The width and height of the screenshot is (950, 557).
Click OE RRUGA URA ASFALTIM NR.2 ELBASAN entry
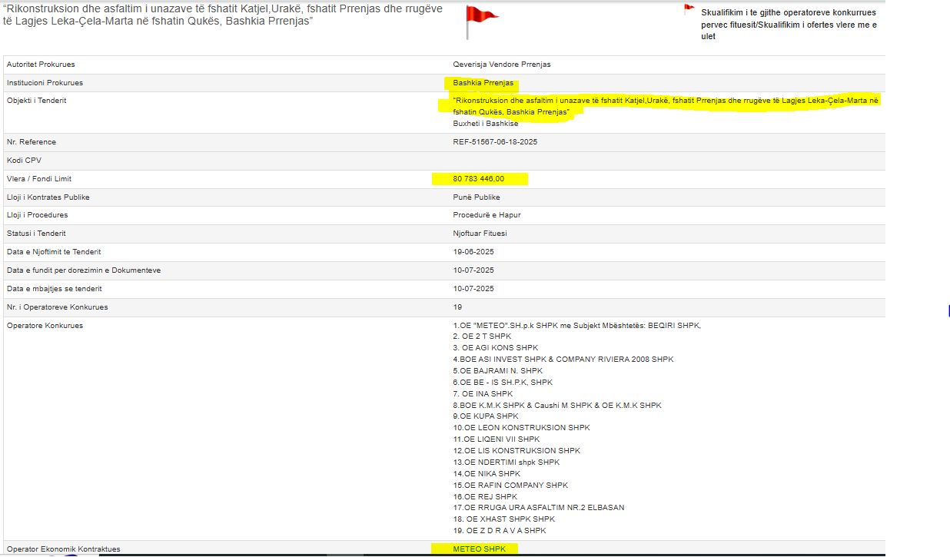click(x=538, y=508)
